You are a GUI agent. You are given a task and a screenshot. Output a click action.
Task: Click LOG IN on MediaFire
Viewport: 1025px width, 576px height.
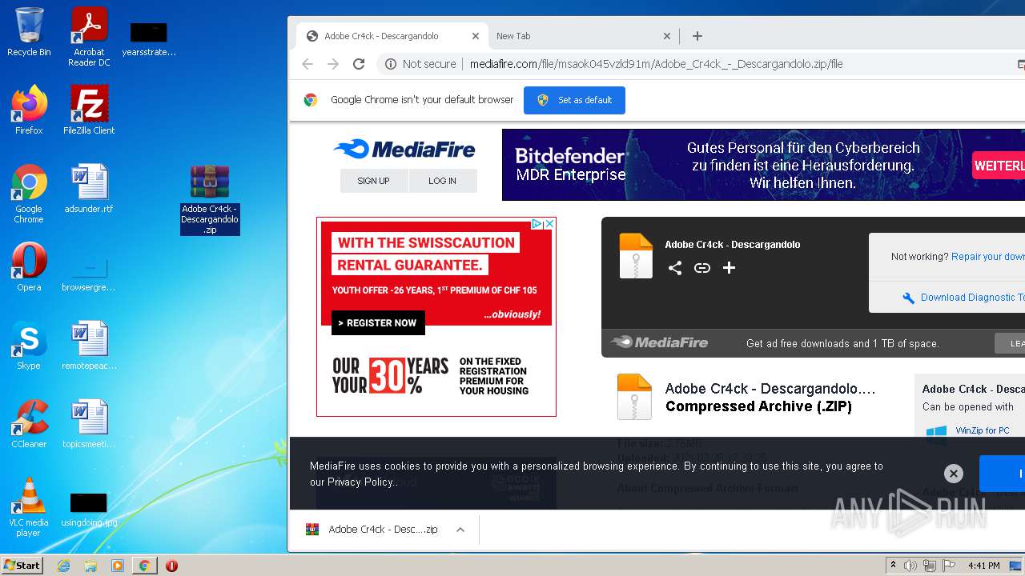point(442,181)
